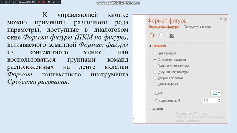
Task: Click the Формат фигуры pane title
Action: [x=167, y=21]
